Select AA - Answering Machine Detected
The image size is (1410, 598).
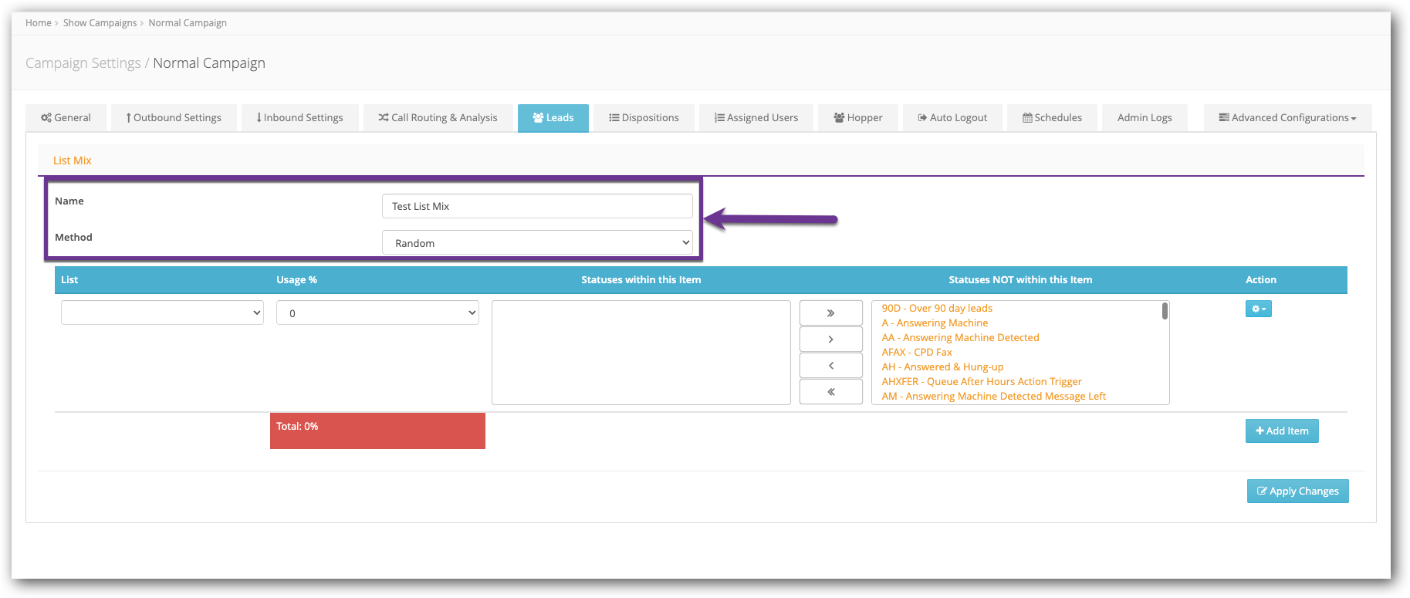pyautogui.click(x=960, y=337)
